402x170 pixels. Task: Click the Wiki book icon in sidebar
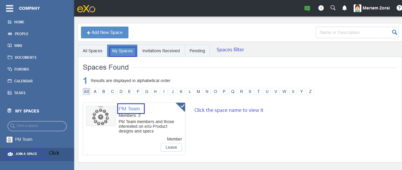[9, 45]
